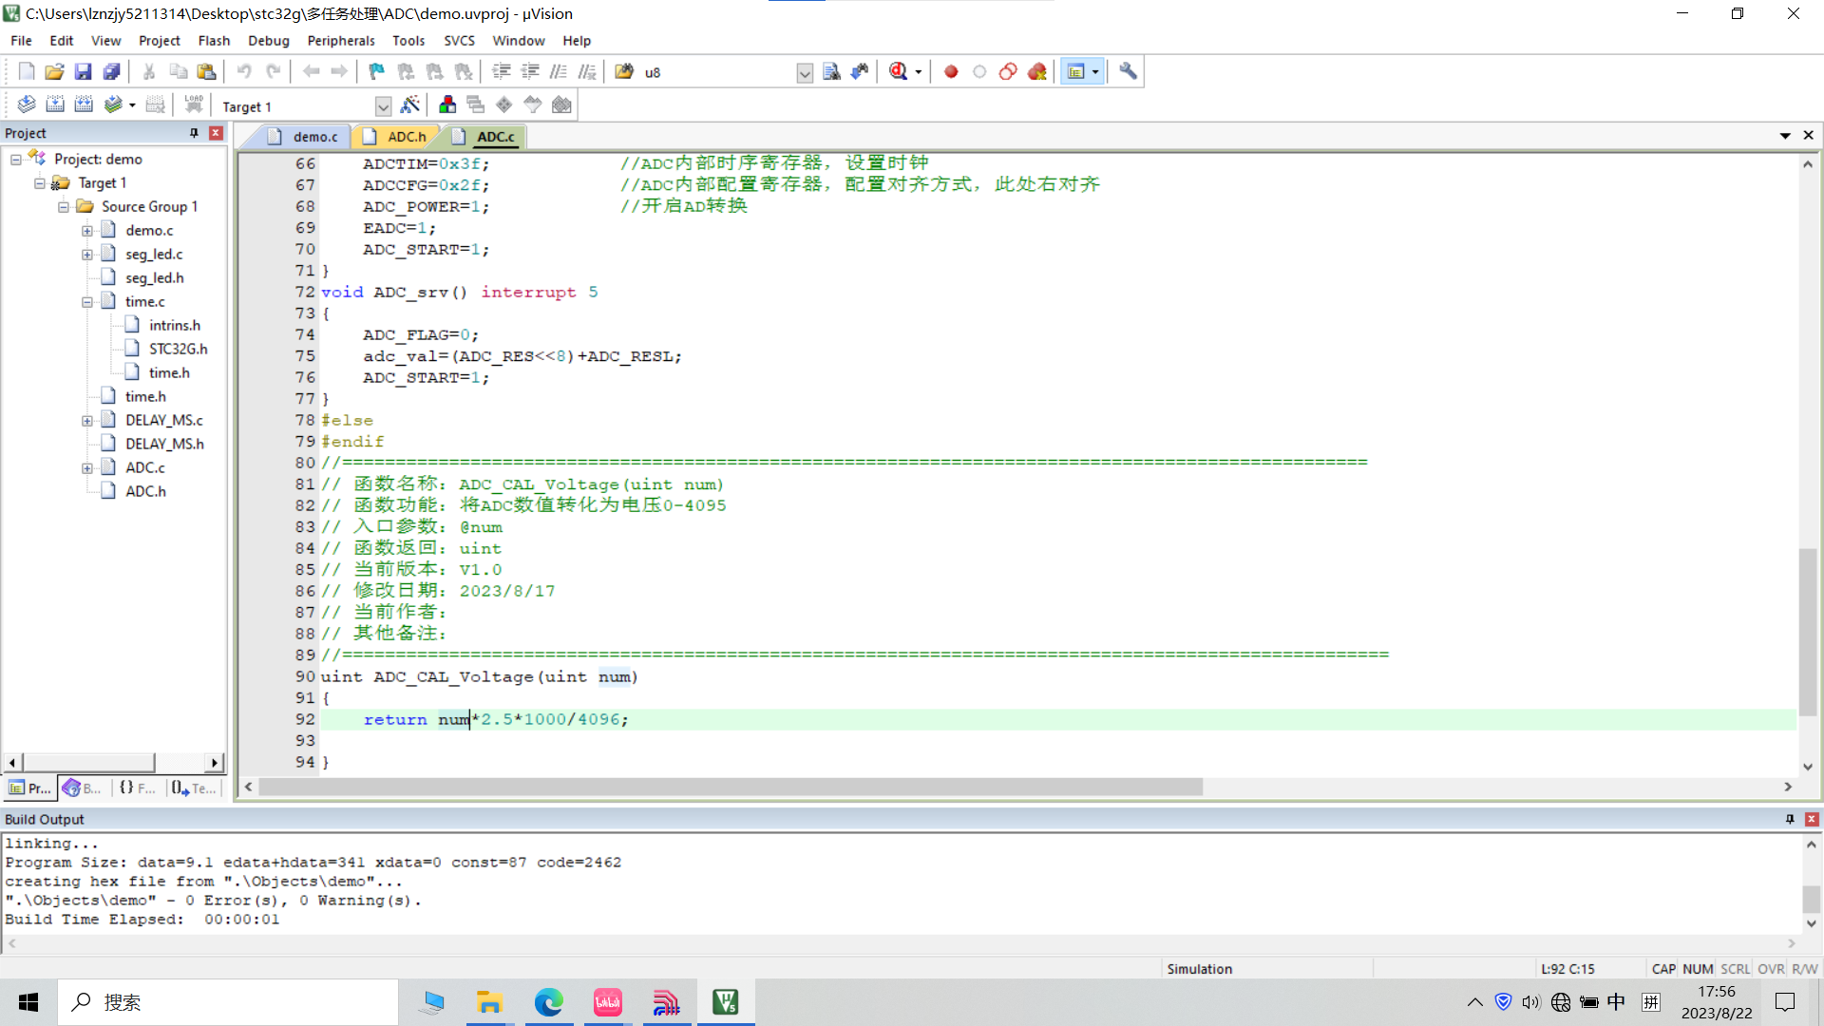The image size is (1824, 1026).
Task: Pin the Project panel with pushpin icon
Action: click(194, 133)
